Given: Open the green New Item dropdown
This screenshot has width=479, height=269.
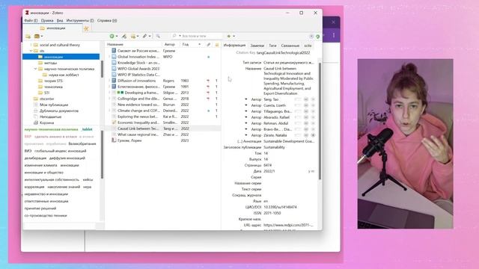Looking at the screenshot, I should [113, 37].
